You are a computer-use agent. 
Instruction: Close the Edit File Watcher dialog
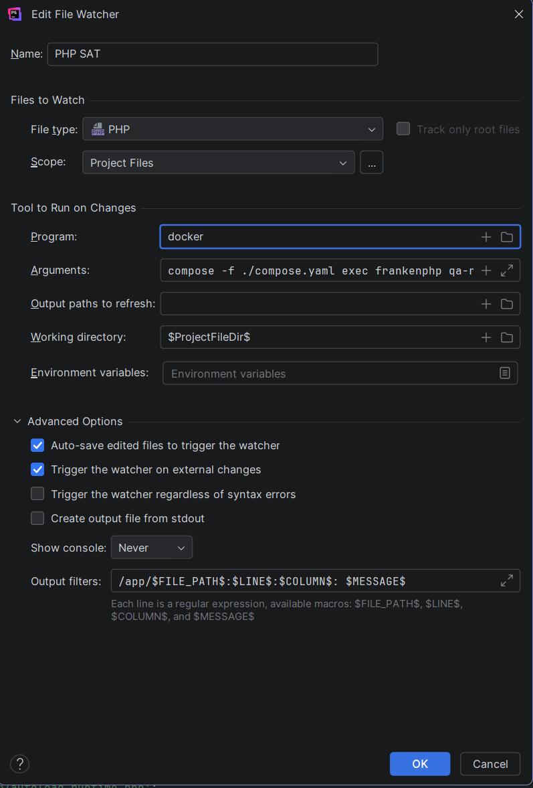point(519,14)
